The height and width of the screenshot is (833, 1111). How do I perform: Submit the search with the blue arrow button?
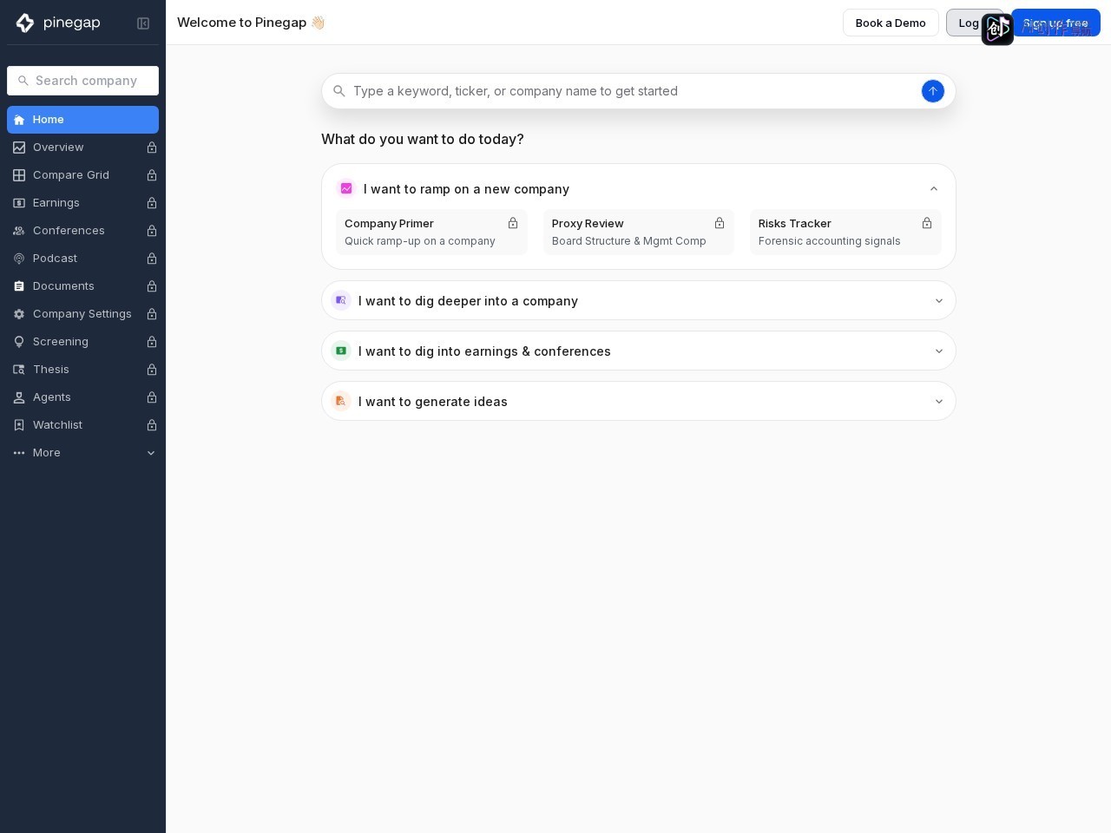click(x=933, y=91)
